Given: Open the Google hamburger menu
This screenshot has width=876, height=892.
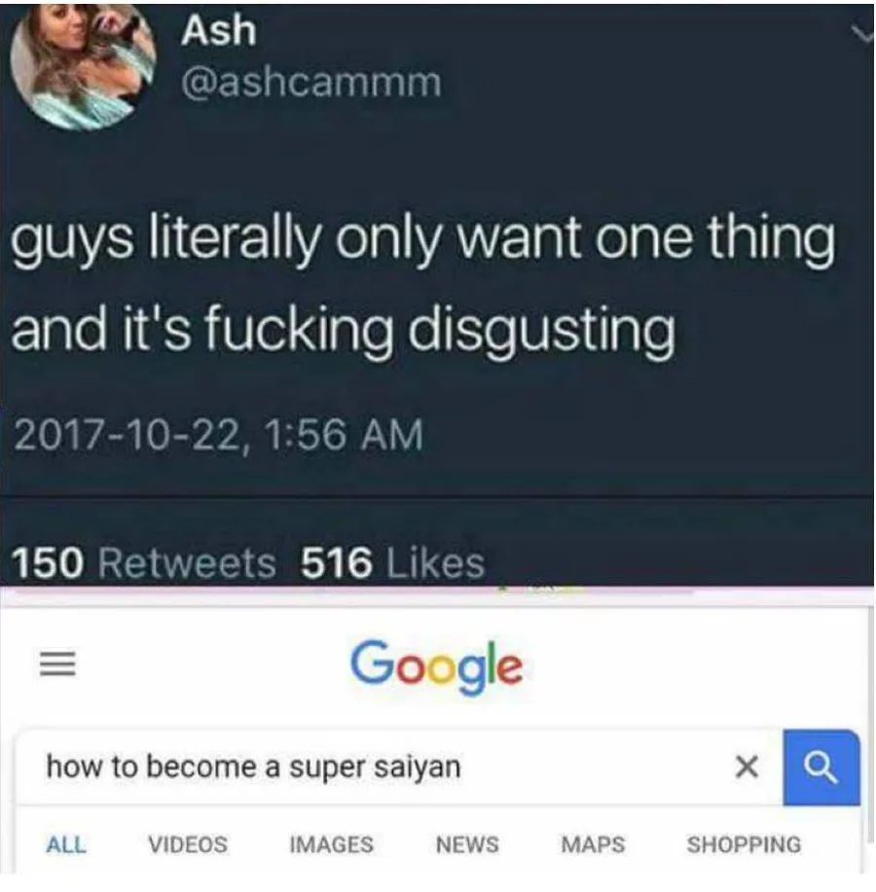Looking at the screenshot, I should pos(57,663).
